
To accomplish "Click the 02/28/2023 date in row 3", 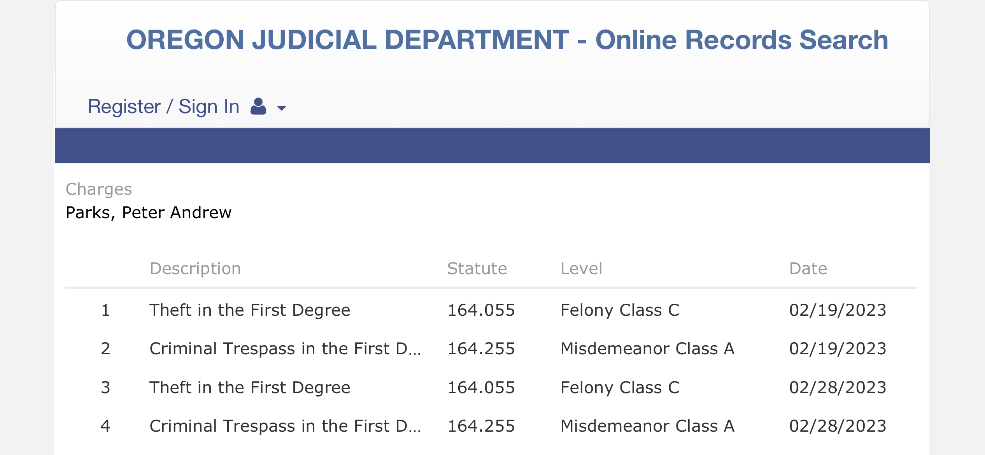I will (x=838, y=387).
